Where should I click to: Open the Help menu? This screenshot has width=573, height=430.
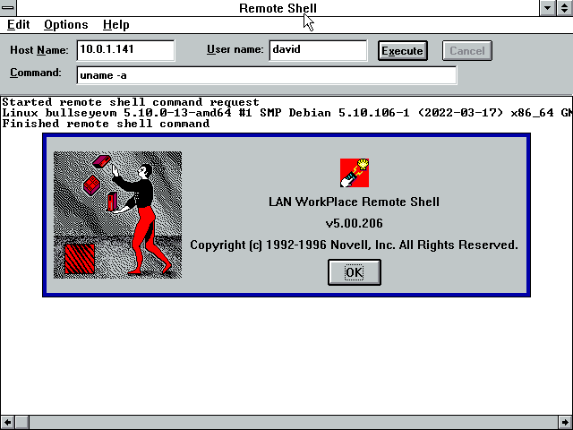pos(115,25)
